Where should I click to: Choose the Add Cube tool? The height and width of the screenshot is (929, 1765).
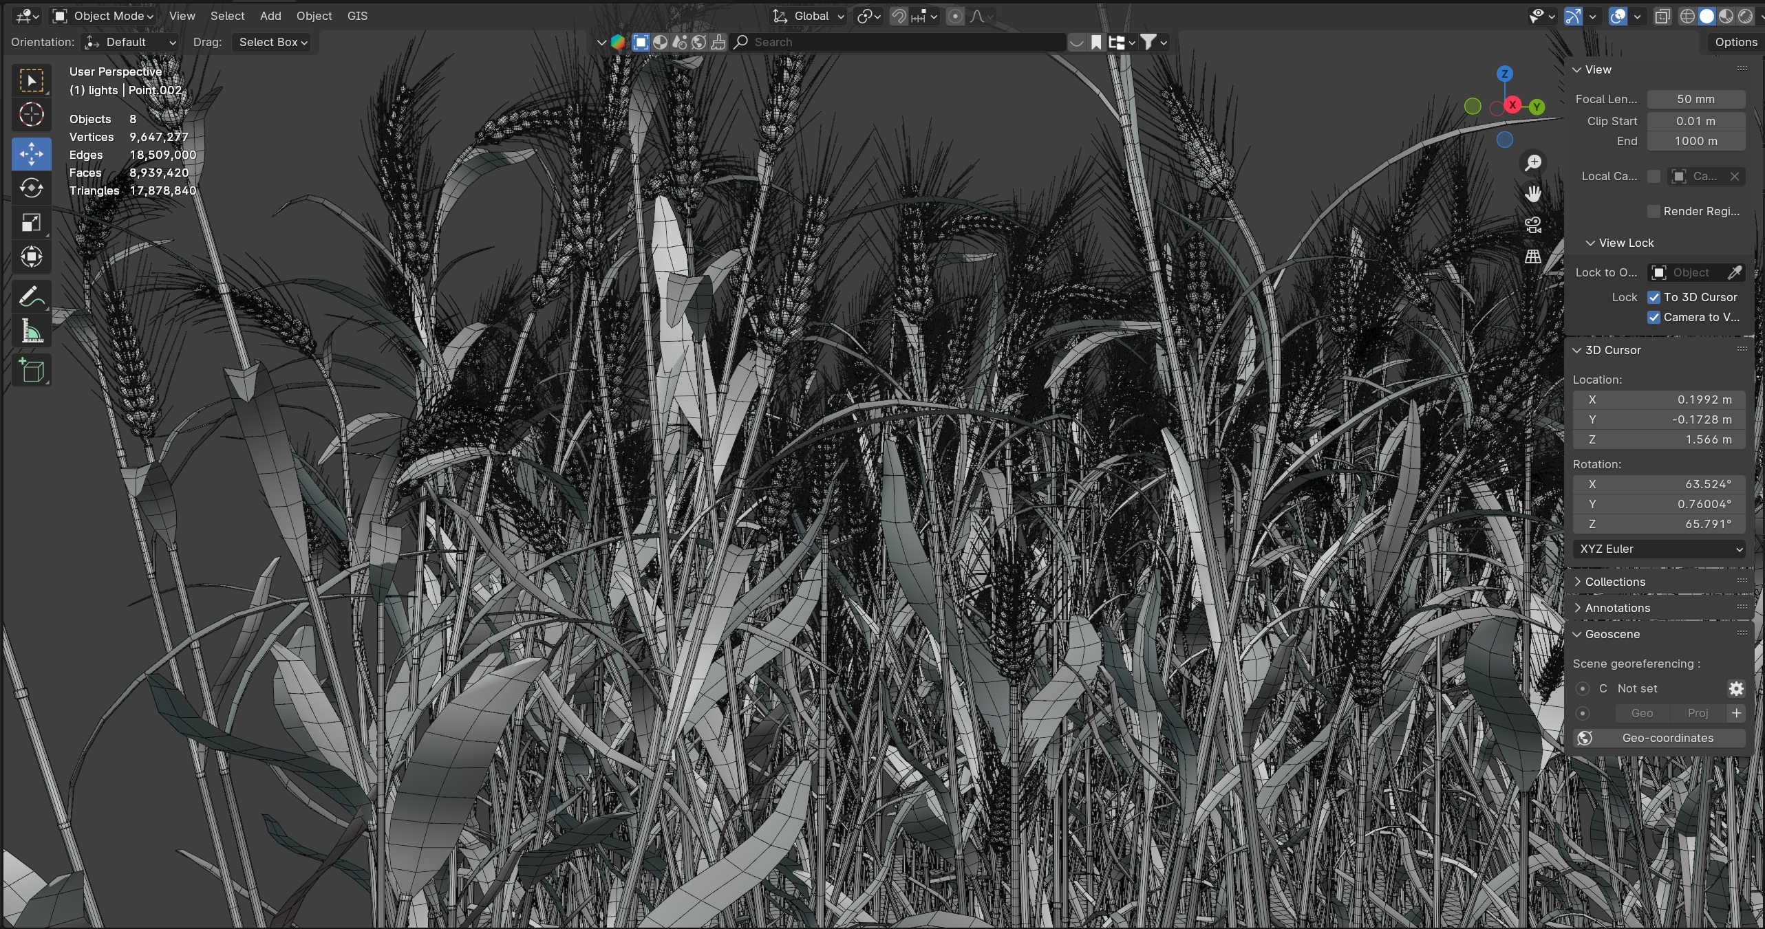click(31, 370)
